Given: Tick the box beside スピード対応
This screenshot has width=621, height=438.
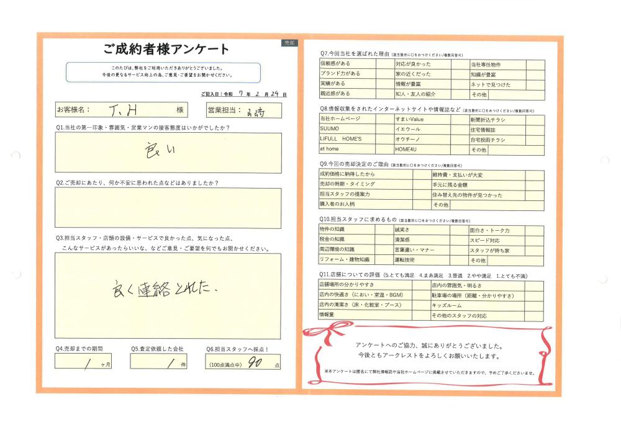Looking at the screenshot, I should 534,240.
